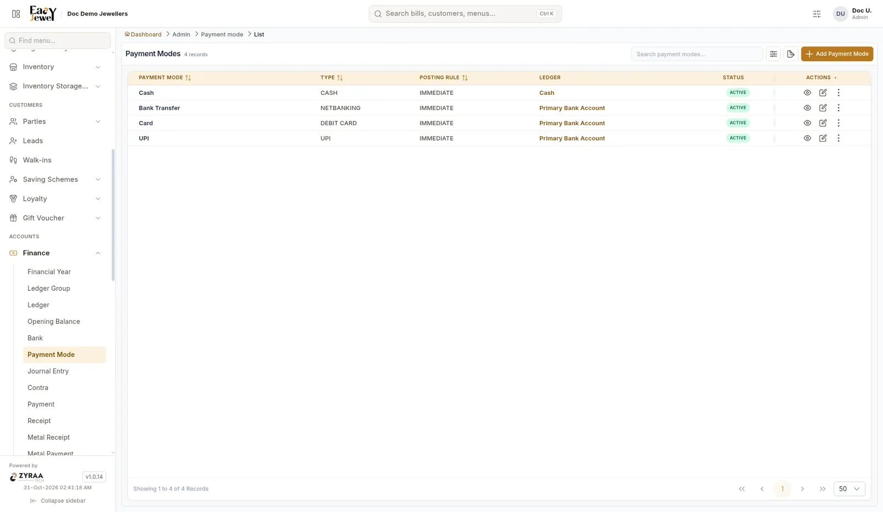Click Add Payment Mode button

(x=837, y=54)
